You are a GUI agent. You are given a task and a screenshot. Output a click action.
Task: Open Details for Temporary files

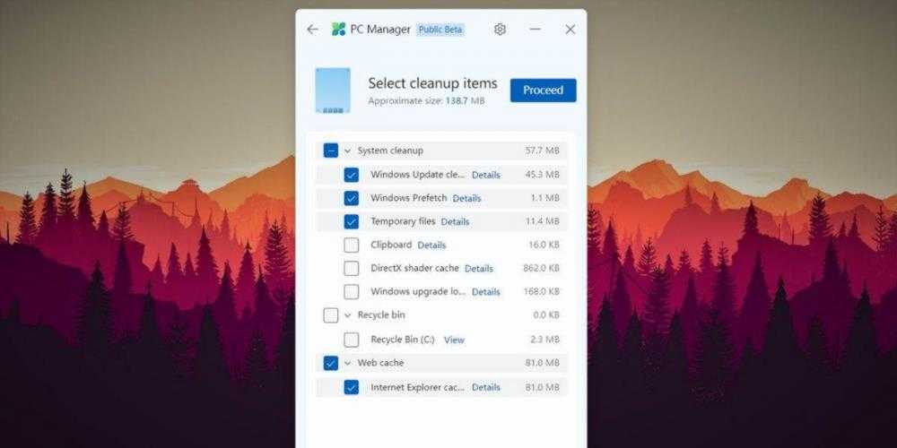[x=456, y=221]
